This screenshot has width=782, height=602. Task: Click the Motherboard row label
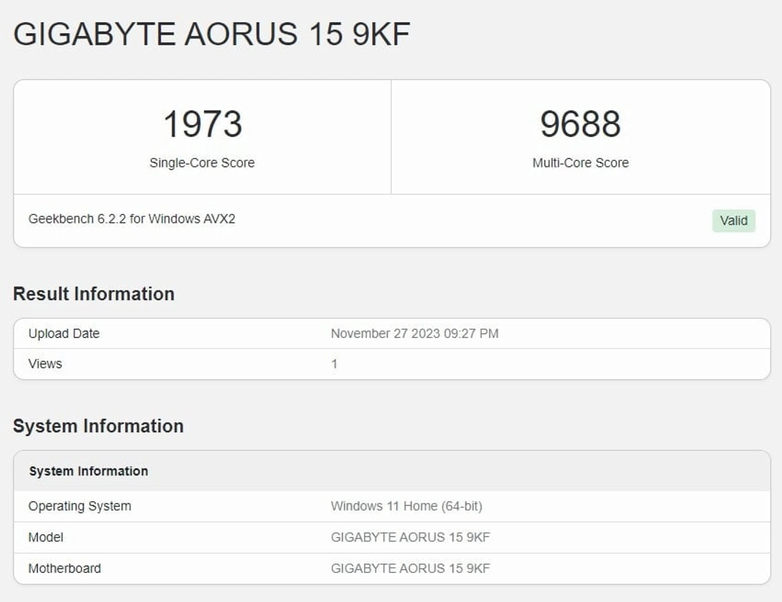tap(64, 568)
